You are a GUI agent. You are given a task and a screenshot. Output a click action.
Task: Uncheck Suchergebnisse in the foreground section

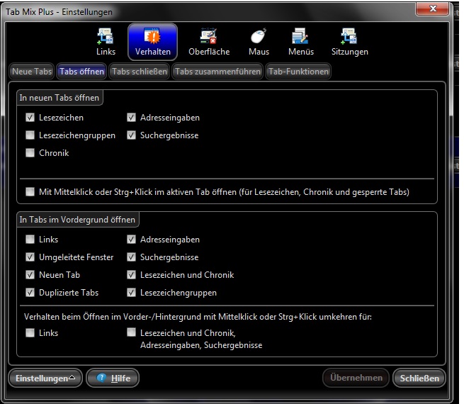[x=131, y=257]
